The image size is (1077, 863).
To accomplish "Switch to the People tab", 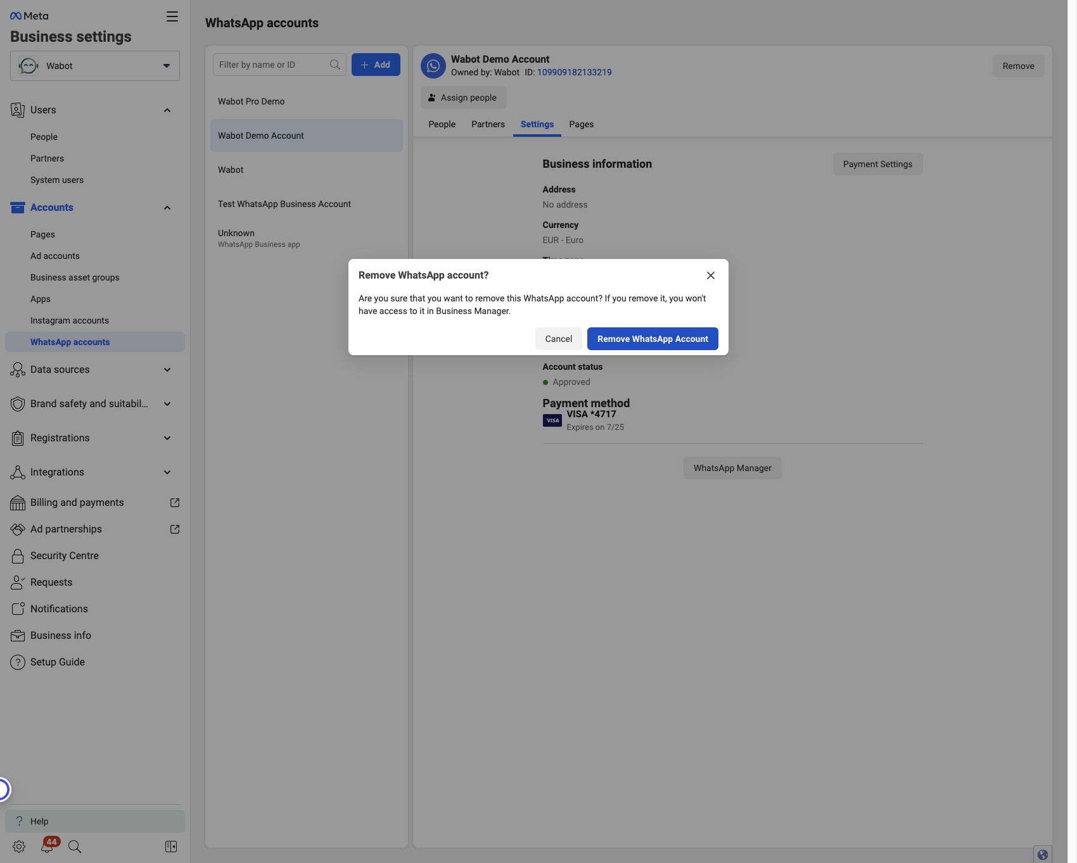I will pyautogui.click(x=442, y=124).
